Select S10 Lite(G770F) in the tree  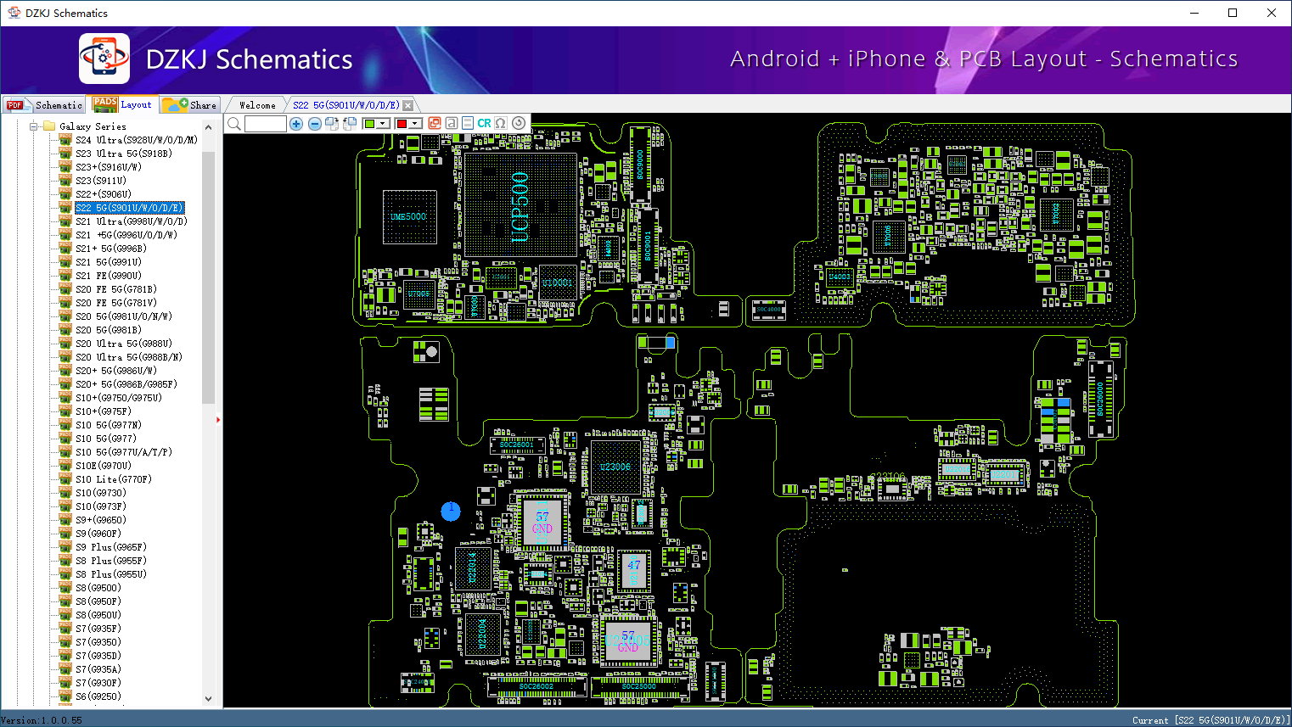click(114, 479)
